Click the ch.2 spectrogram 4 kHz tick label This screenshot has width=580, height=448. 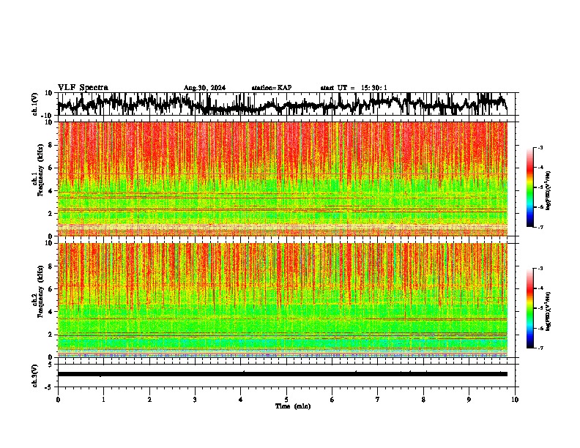51,312
